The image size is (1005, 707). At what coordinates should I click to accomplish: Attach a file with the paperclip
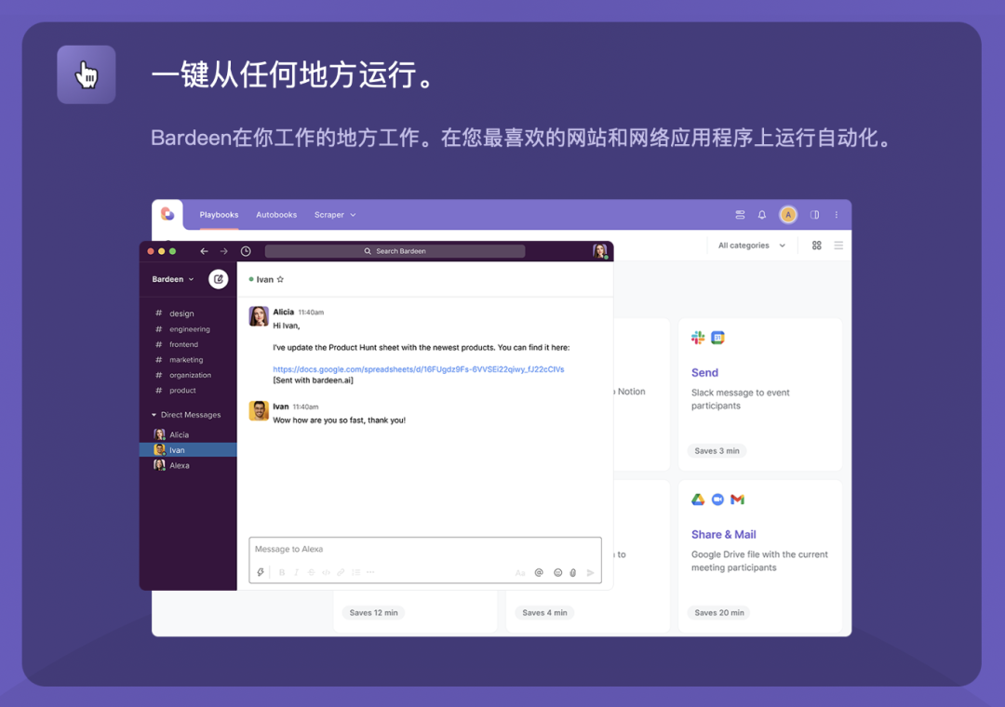(573, 573)
